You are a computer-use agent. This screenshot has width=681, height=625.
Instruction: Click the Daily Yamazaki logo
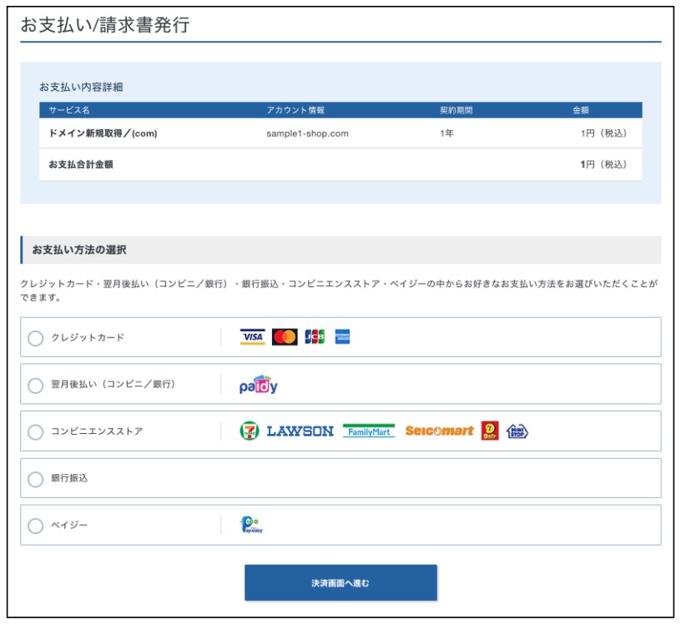click(490, 431)
